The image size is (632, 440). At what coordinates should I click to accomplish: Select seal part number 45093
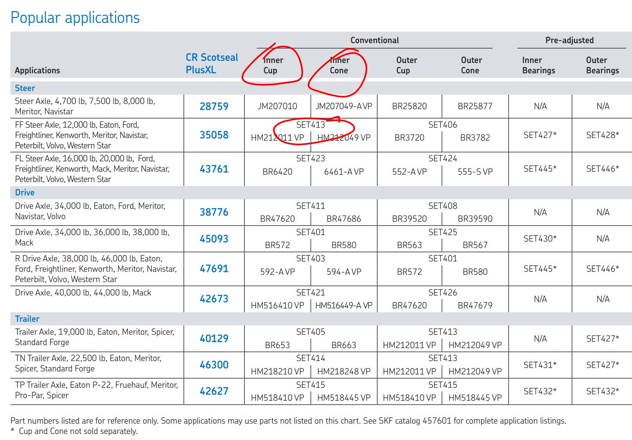point(214,239)
